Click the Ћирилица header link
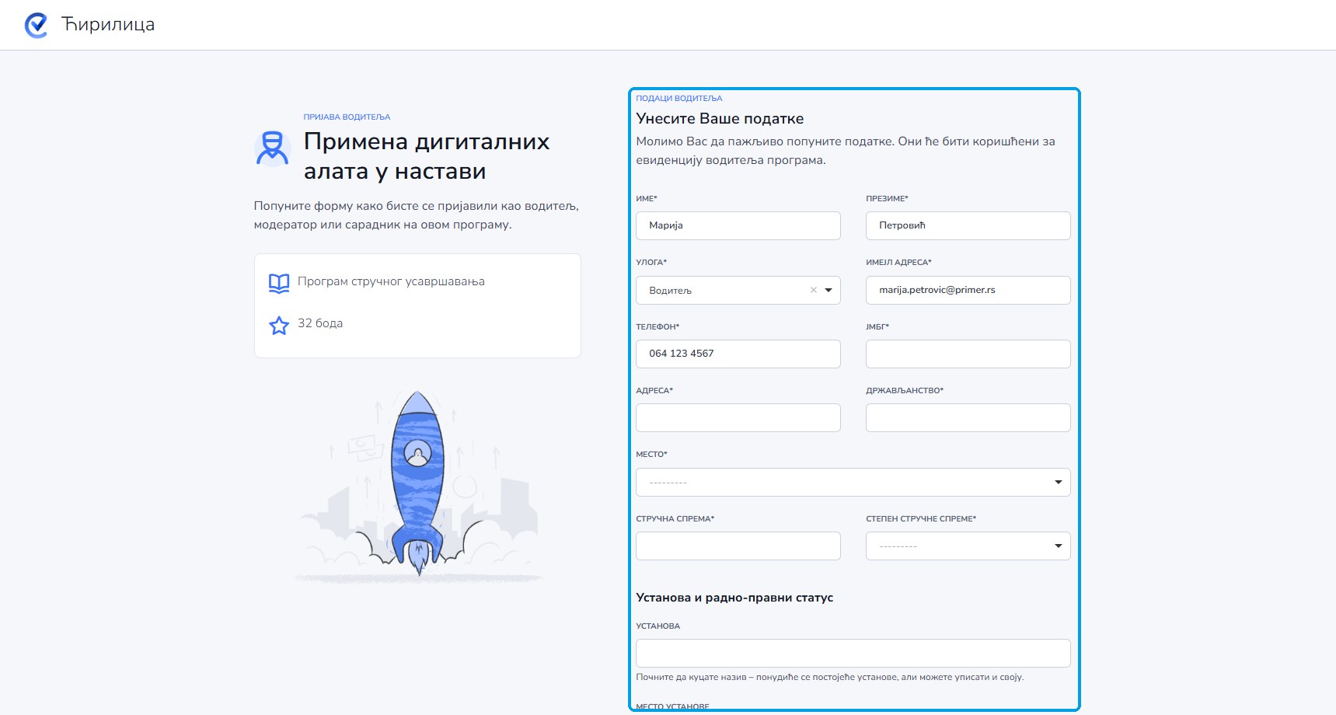 click(x=108, y=25)
